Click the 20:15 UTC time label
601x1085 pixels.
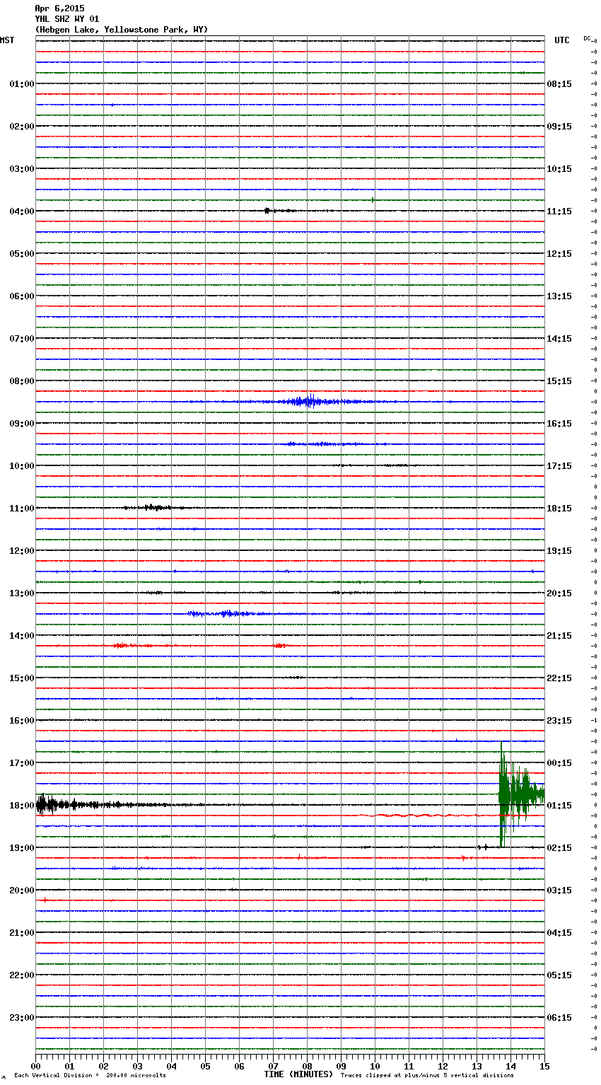click(x=559, y=593)
